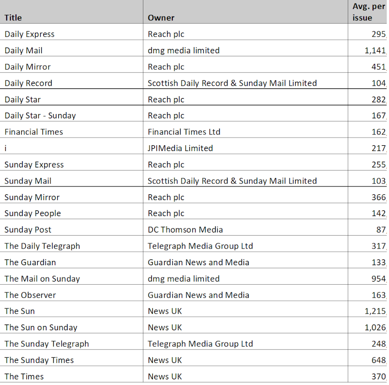Select the Daily Express title cell
The height and width of the screenshot is (385, 389).
coord(29,34)
